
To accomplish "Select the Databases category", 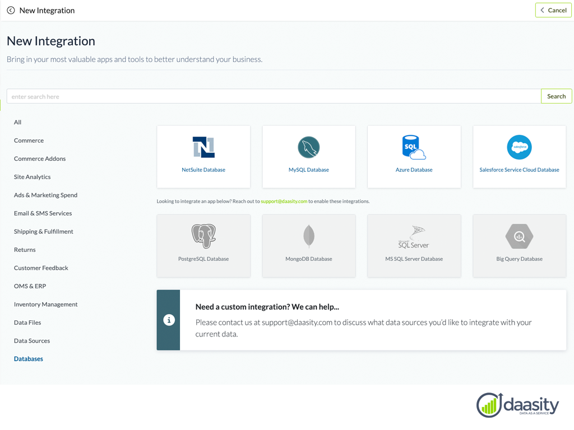I will (29, 359).
